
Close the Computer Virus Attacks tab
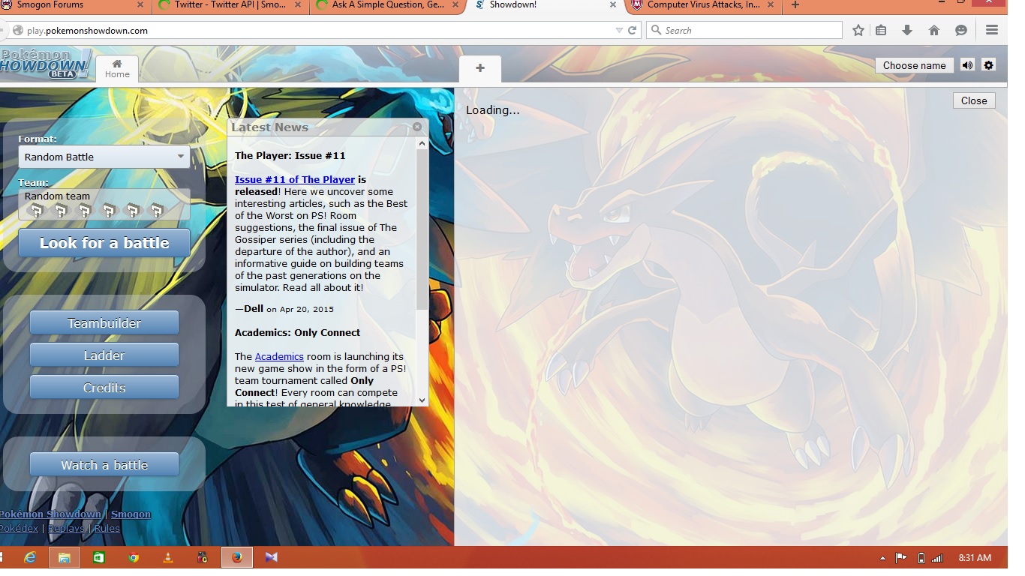pyautogui.click(x=771, y=5)
